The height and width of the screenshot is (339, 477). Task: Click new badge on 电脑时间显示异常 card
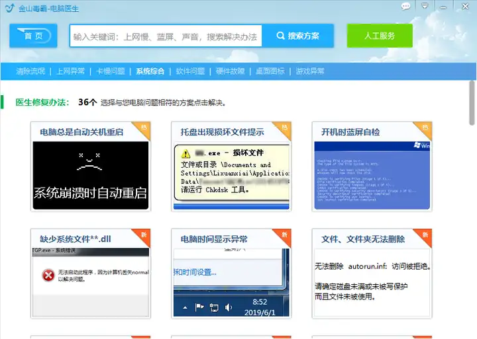[284, 236]
